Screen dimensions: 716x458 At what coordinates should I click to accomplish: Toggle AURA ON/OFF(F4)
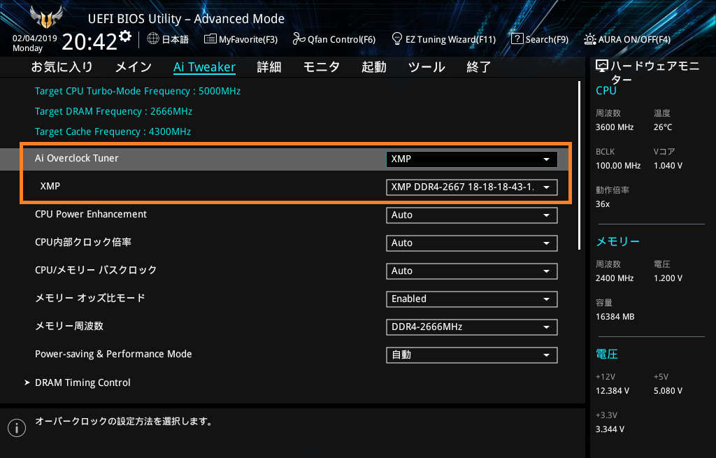click(627, 39)
